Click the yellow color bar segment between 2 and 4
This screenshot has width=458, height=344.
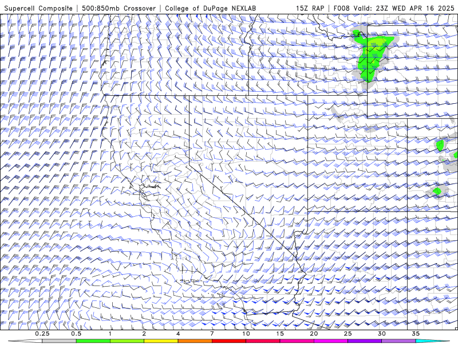point(161,341)
